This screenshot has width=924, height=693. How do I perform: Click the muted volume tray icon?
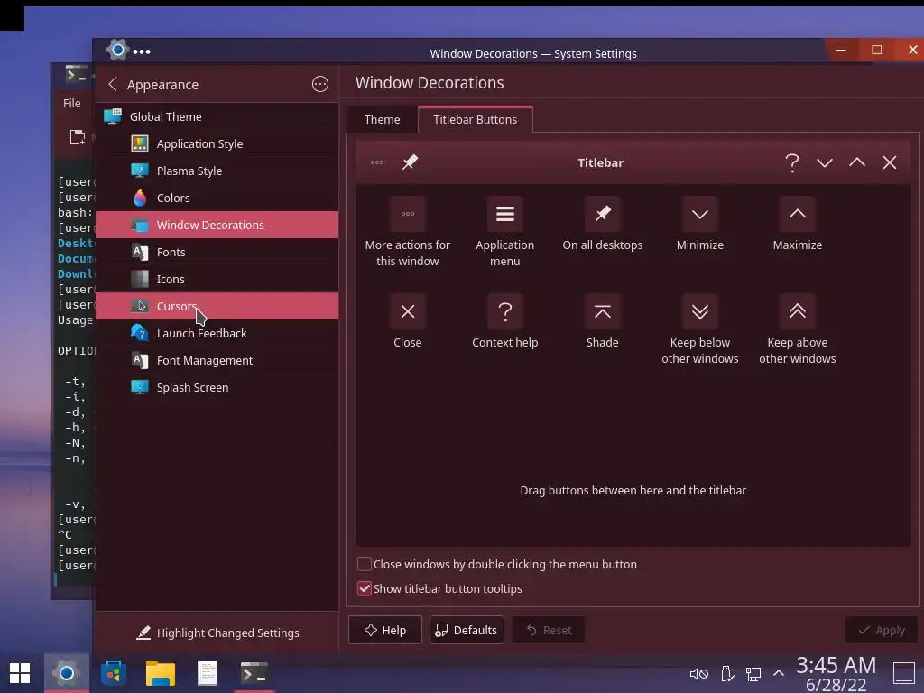pos(699,673)
